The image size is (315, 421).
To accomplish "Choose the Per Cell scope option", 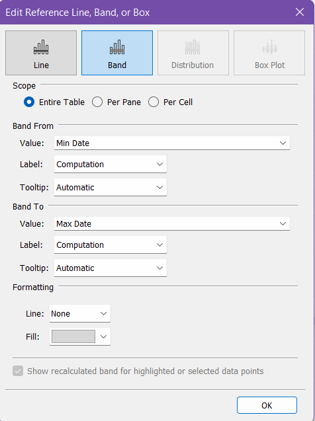I will (154, 102).
